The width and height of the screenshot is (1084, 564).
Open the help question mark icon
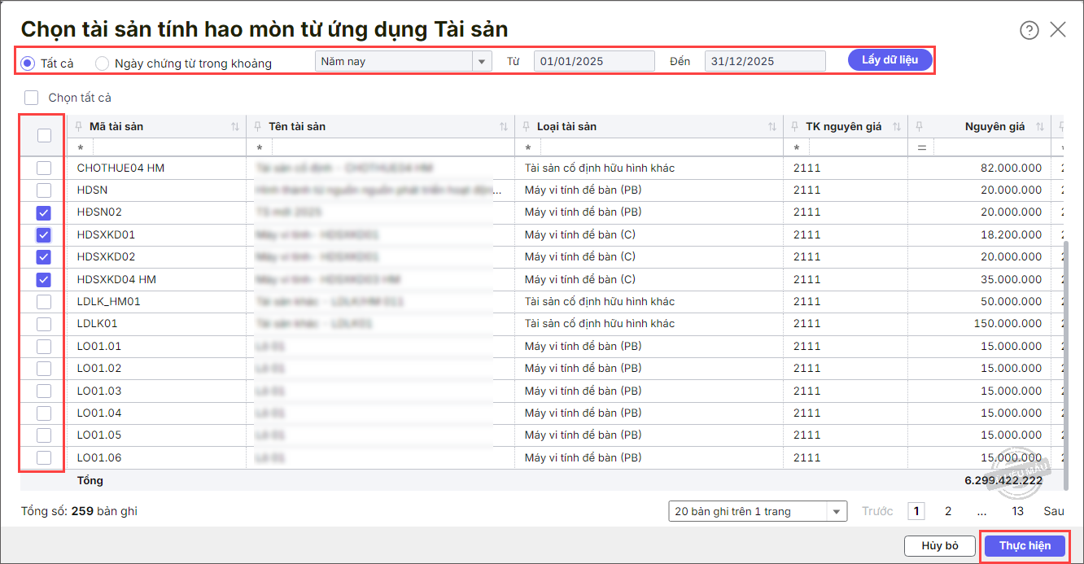tap(1029, 30)
